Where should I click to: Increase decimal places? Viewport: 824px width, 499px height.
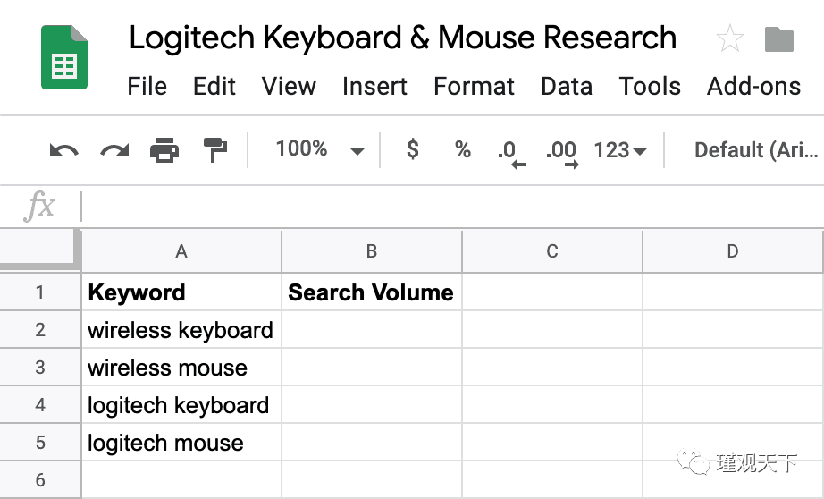(x=561, y=151)
